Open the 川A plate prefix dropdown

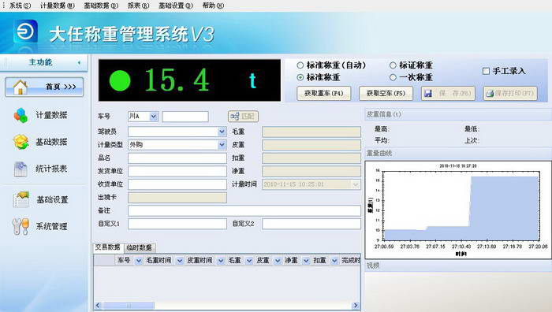click(x=154, y=116)
